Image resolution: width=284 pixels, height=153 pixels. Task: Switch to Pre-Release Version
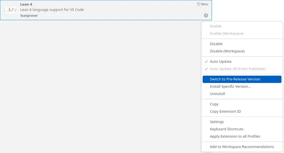point(242,79)
